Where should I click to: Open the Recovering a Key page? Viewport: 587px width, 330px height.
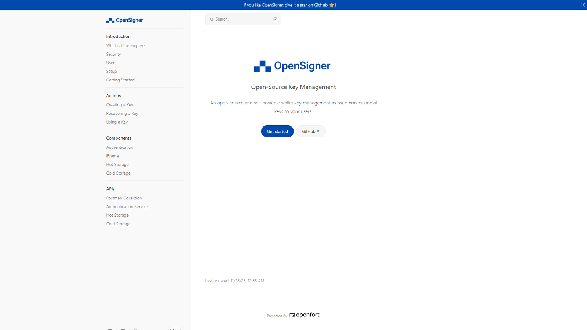tap(122, 113)
